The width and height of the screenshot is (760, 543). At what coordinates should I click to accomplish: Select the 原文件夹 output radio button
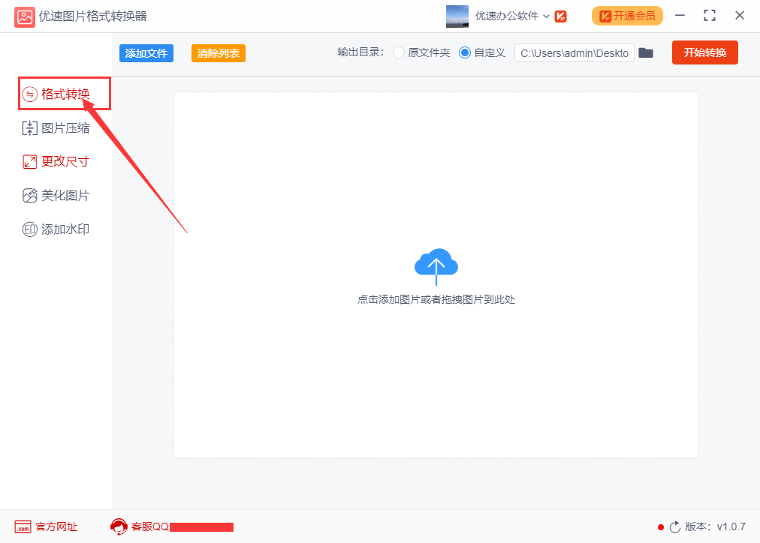(399, 52)
